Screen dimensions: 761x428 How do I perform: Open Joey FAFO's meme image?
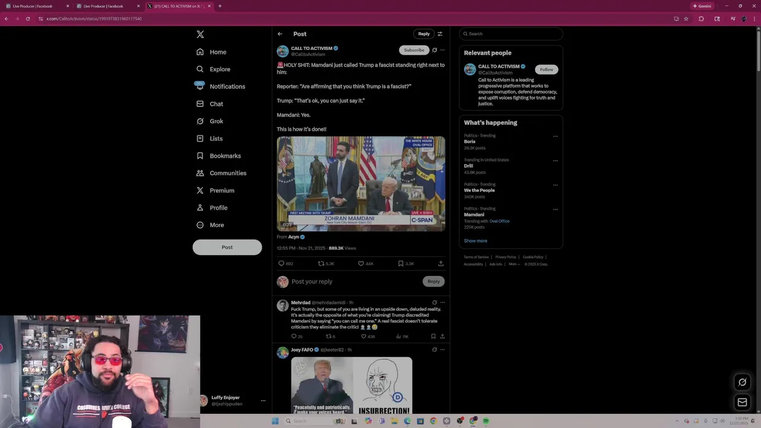[351, 385]
